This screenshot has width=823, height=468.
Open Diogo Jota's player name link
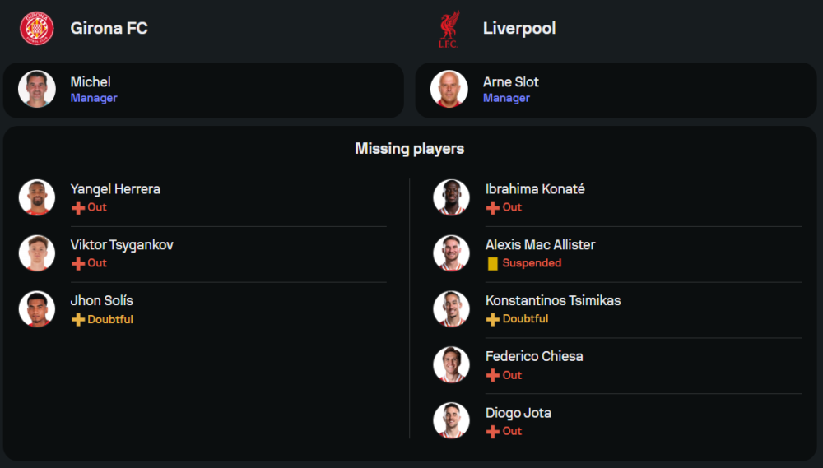(x=518, y=413)
